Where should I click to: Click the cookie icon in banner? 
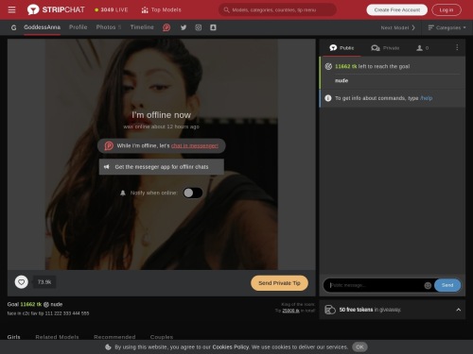coord(108,347)
